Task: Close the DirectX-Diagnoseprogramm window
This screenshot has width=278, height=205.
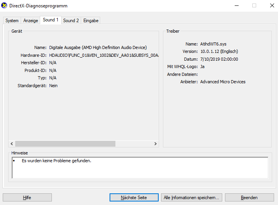Action: coord(272,6)
